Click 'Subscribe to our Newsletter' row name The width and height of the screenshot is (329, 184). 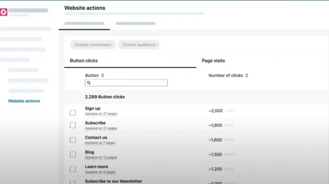(114, 181)
